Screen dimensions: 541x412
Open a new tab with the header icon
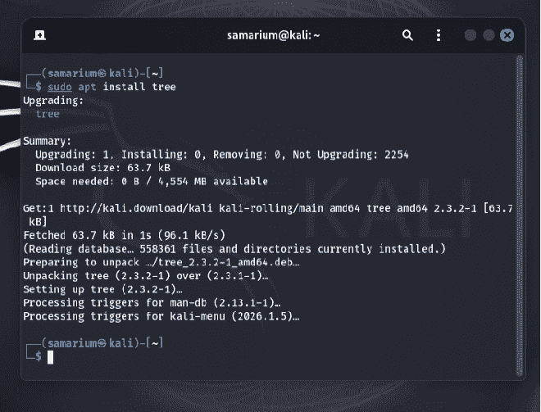(x=39, y=35)
